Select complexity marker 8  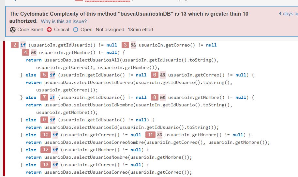[x=155, y=97]
